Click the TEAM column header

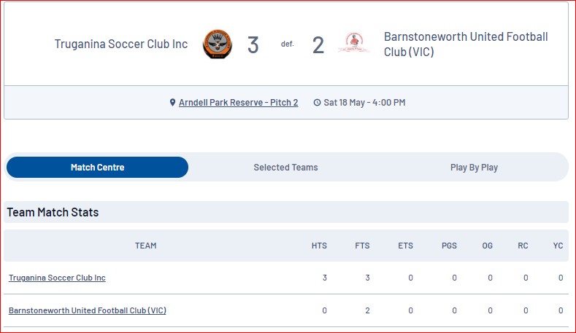[145, 246]
